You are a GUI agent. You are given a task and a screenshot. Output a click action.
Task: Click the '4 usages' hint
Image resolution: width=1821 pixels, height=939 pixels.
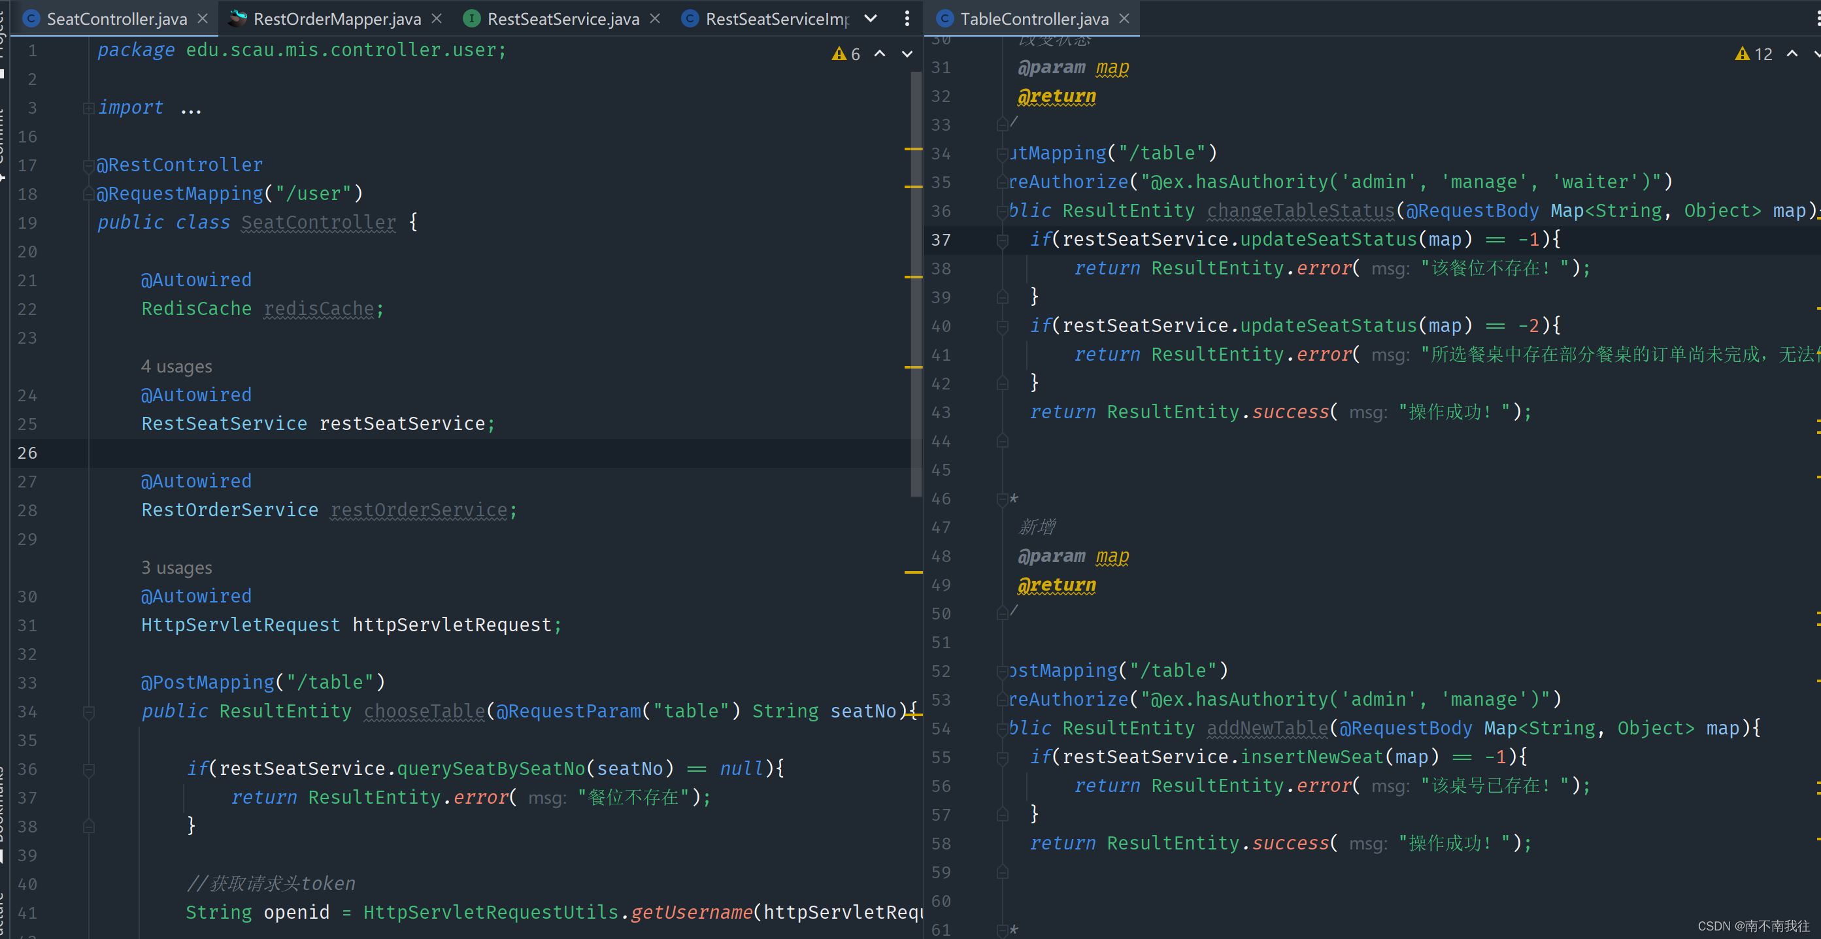pyautogui.click(x=176, y=367)
